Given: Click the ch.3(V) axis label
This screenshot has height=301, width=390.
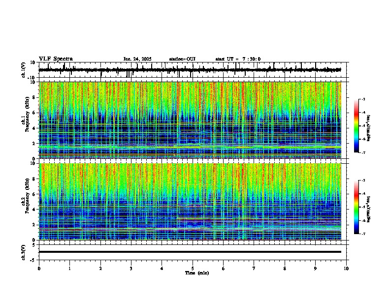Looking at the screenshot, I should 24,252.
